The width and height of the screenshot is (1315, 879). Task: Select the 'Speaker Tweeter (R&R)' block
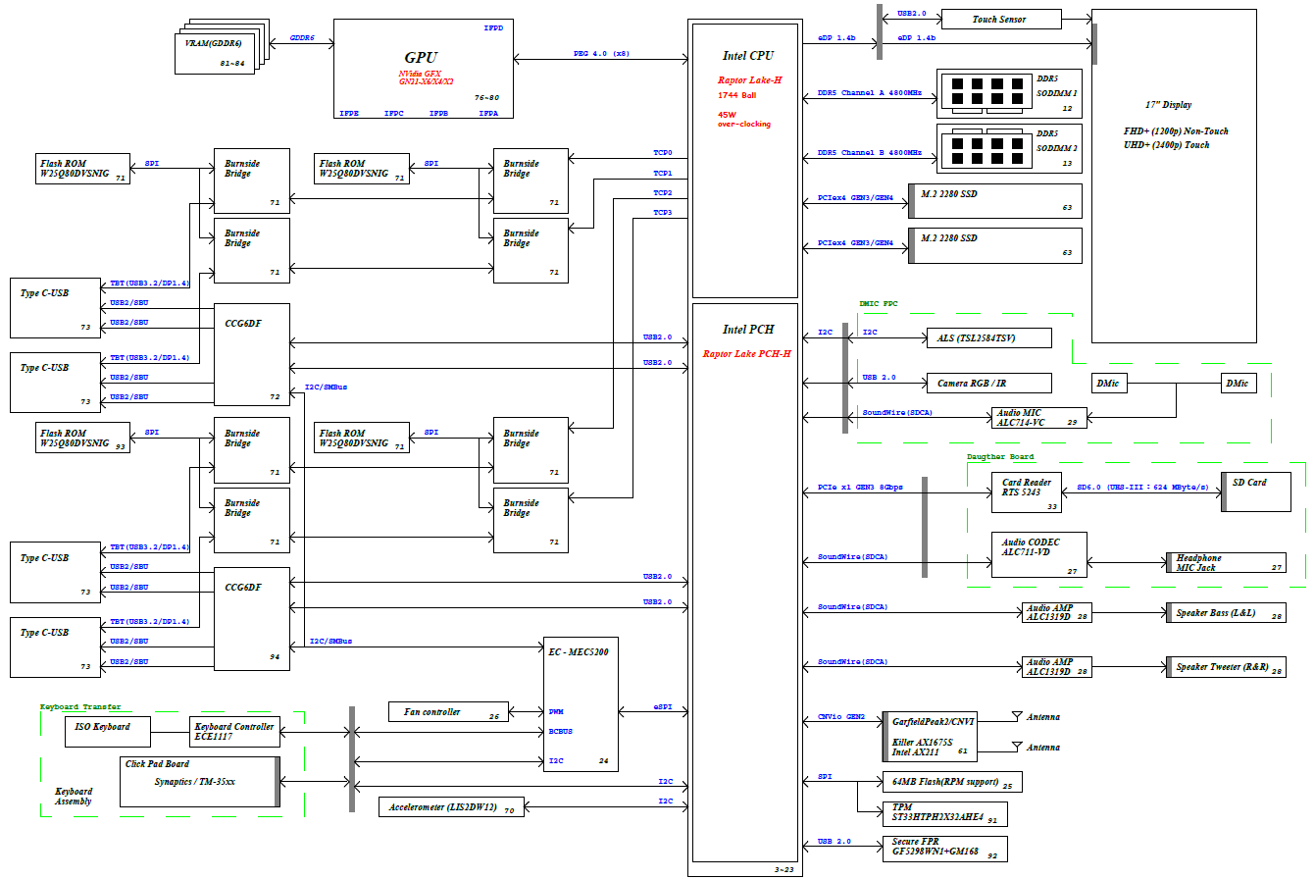1225,667
